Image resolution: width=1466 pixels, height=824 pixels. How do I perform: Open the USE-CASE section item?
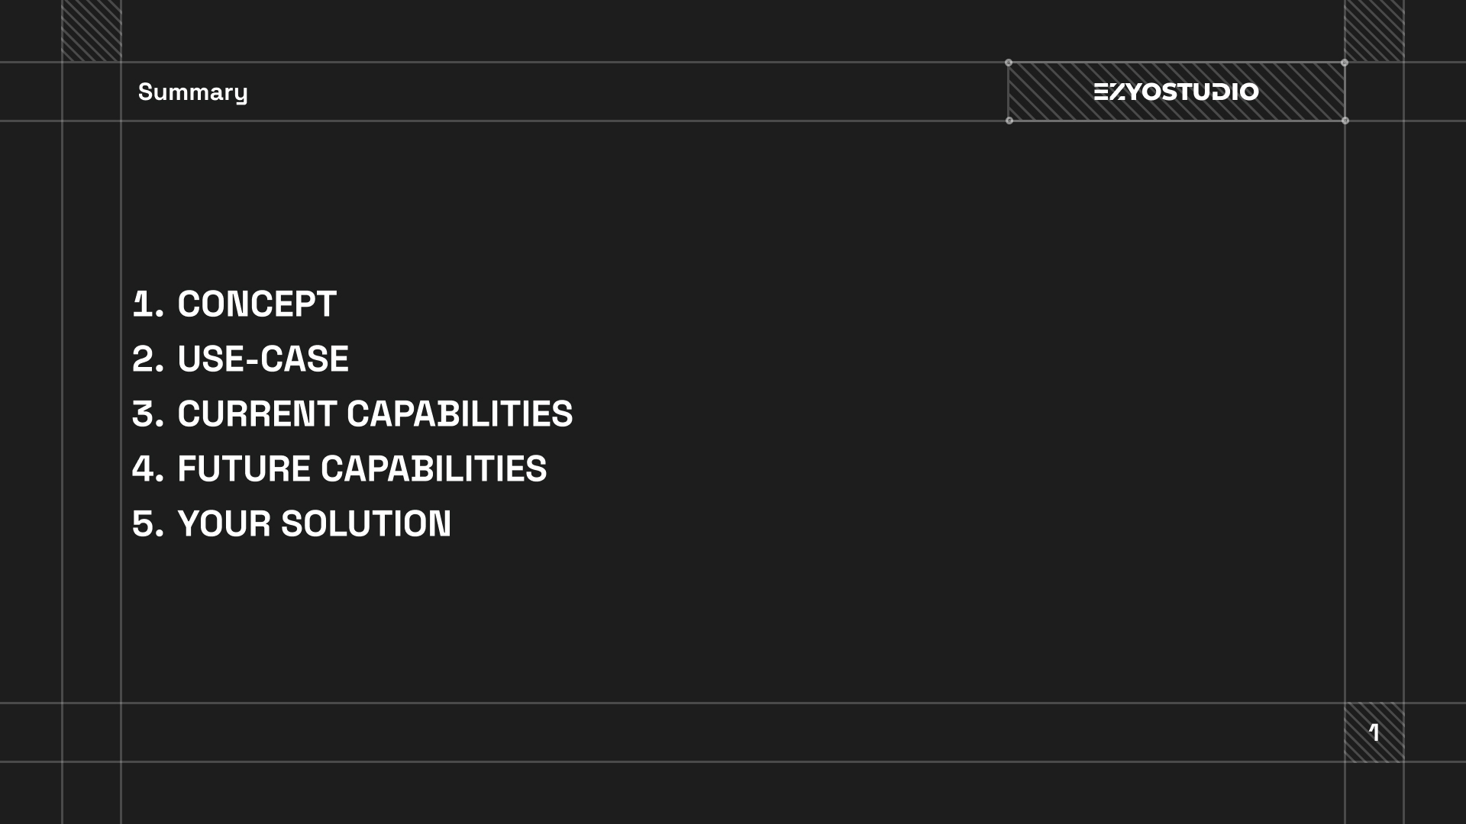263,359
